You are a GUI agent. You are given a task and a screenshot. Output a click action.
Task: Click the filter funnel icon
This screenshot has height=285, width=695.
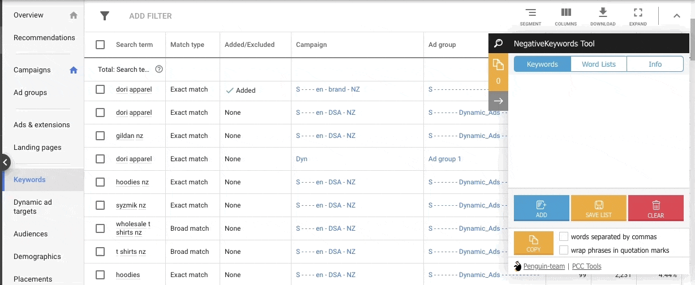tap(105, 16)
